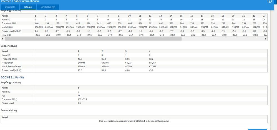Click the Internet breadcrumb link
This screenshot has width=277, height=130.
[6, 1]
